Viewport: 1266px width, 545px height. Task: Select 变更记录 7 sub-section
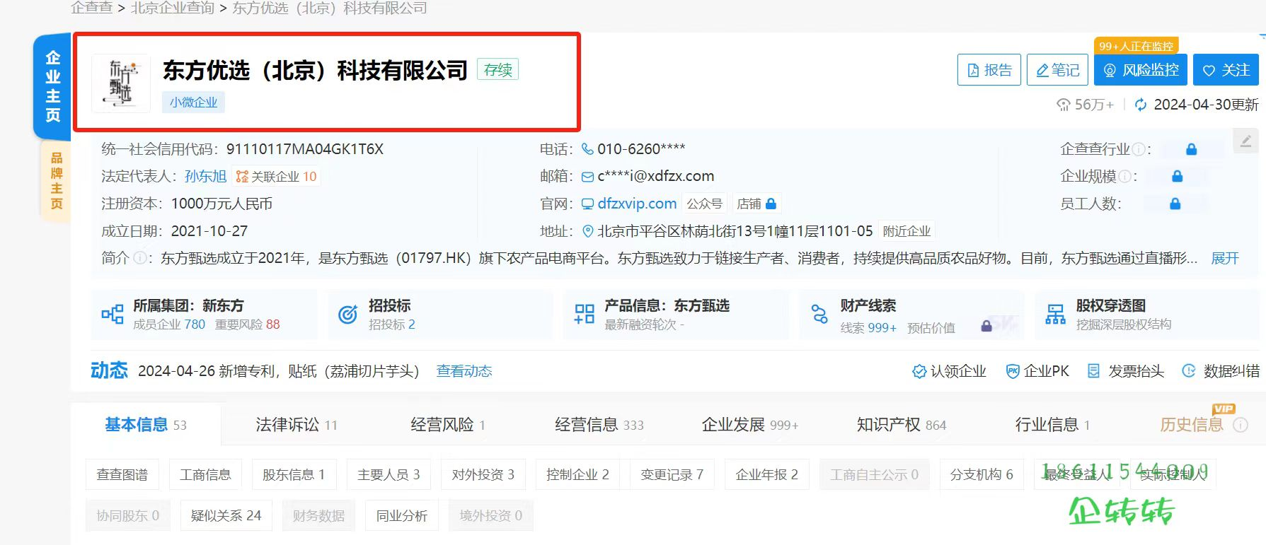coord(672,474)
